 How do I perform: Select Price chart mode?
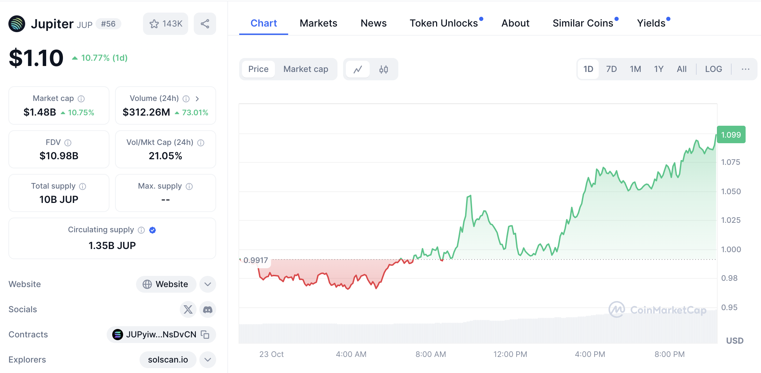coord(258,69)
